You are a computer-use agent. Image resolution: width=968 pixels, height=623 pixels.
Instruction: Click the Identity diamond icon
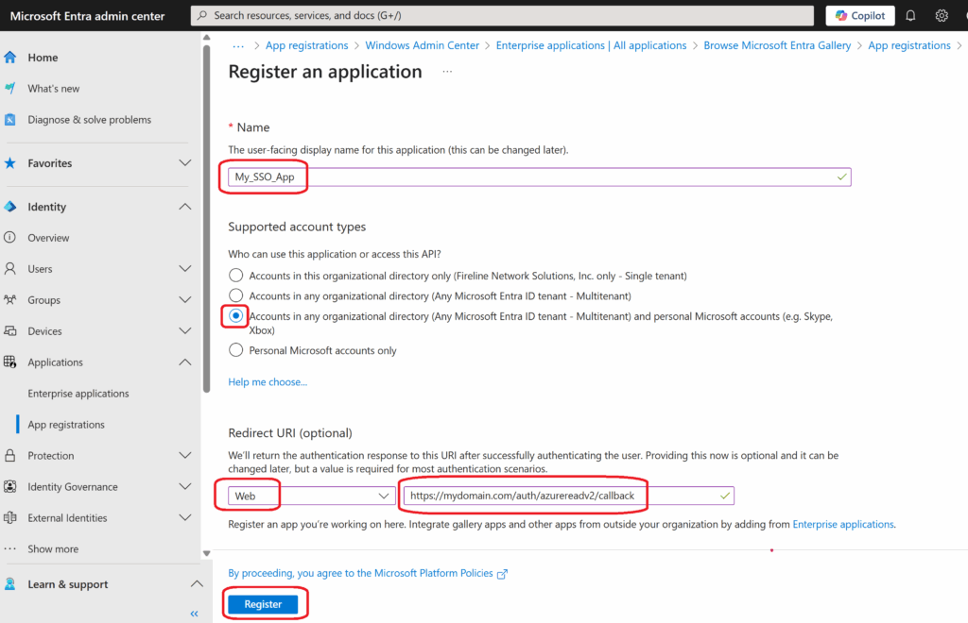point(9,207)
